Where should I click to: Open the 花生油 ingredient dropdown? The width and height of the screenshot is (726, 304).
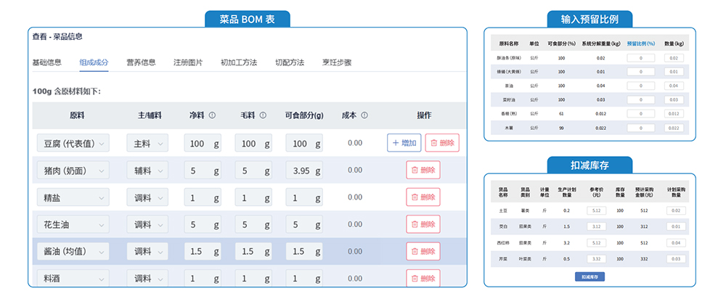pyautogui.click(x=73, y=224)
